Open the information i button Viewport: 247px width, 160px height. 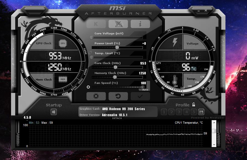(x=140, y=24)
